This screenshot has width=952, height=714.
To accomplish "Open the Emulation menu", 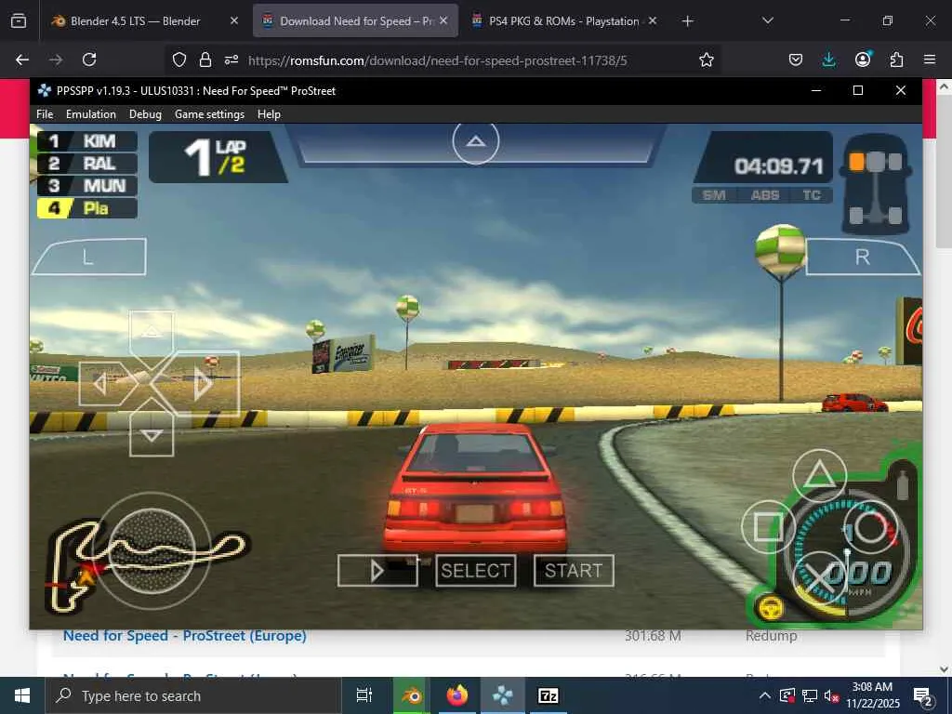I will pyautogui.click(x=91, y=114).
